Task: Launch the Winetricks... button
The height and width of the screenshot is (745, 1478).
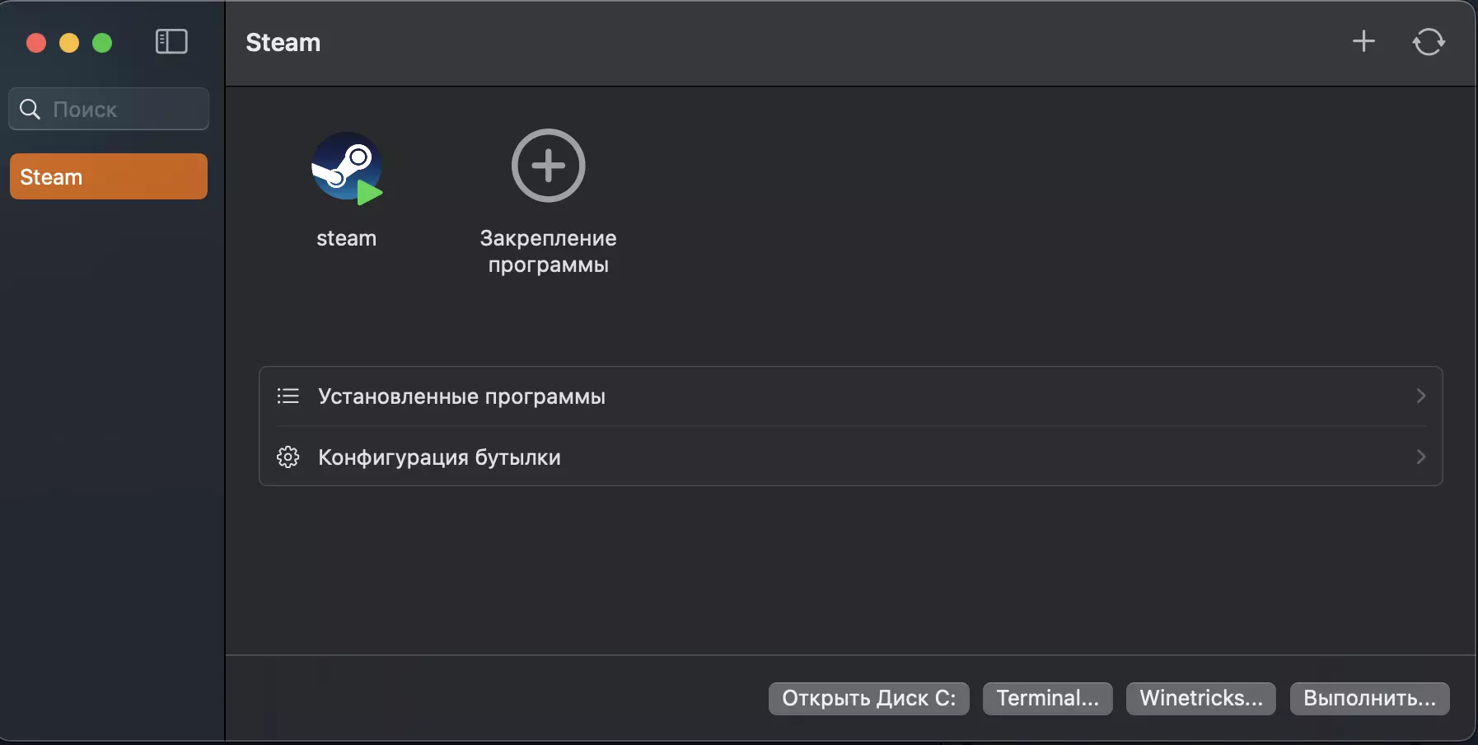Action: [x=1200, y=698]
